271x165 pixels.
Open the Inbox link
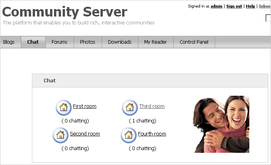point(265,6)
